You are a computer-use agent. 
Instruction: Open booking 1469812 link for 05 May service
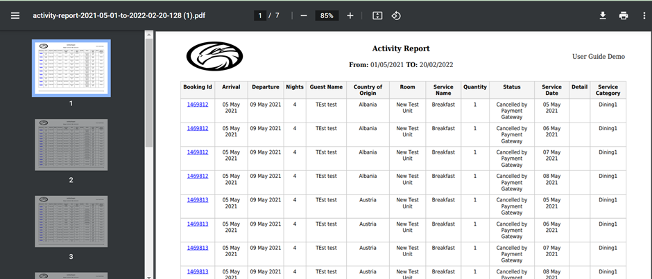tap(198, 105)
